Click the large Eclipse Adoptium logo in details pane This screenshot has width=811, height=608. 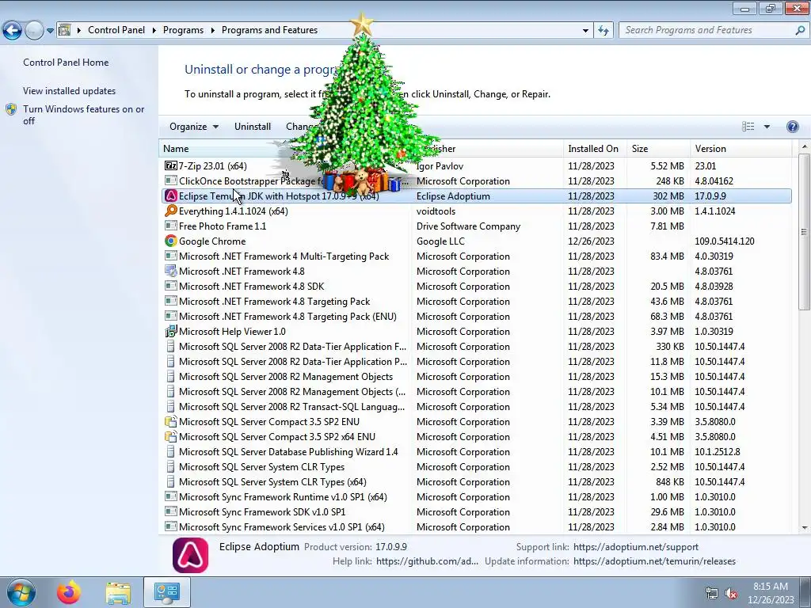click(190, 555)
